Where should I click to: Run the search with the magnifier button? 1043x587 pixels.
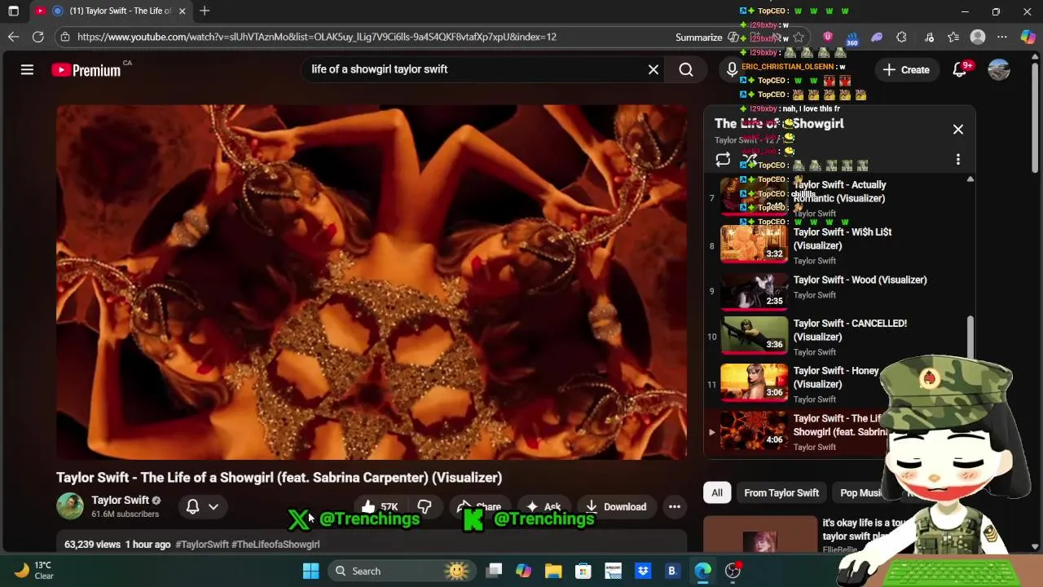pos(686,70)
